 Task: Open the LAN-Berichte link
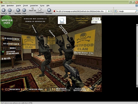(x=11, y=39)
